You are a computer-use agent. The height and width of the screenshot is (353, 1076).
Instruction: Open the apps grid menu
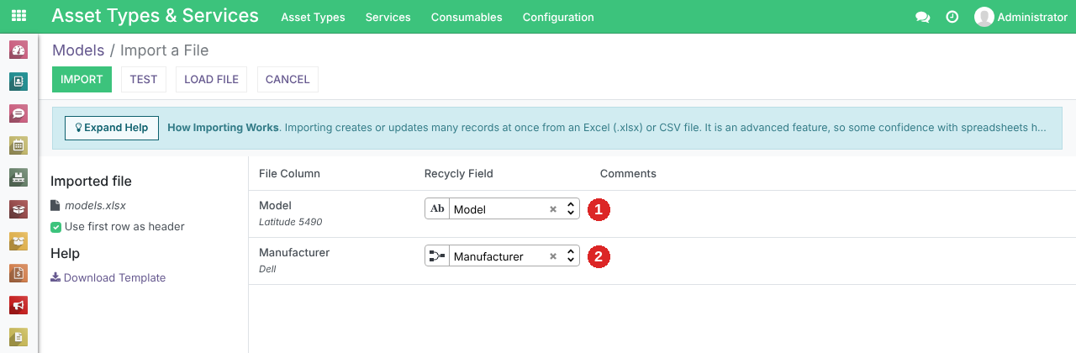18,16
